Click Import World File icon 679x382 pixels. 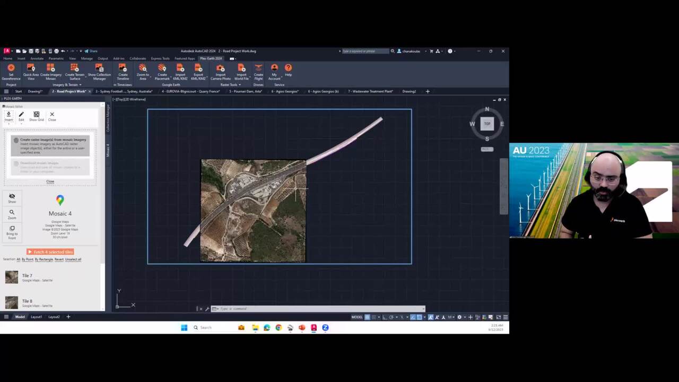coord(241,68)
